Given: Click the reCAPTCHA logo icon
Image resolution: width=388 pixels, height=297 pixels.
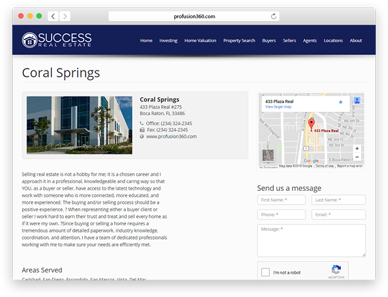Looking at the screenshot, I should 336,270.
